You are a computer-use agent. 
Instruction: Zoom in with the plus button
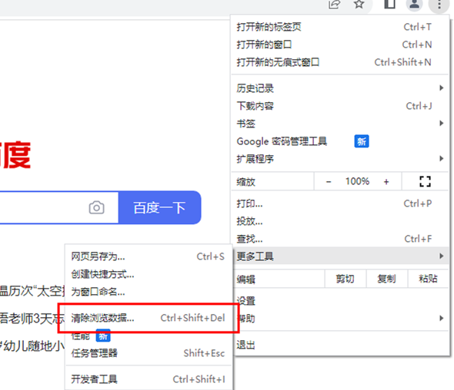(x=386, y=182)
